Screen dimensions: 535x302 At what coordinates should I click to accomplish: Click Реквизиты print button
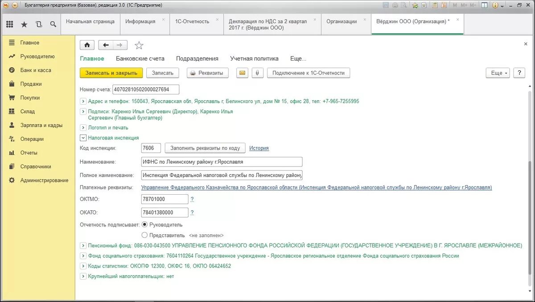tap(207, 73)
